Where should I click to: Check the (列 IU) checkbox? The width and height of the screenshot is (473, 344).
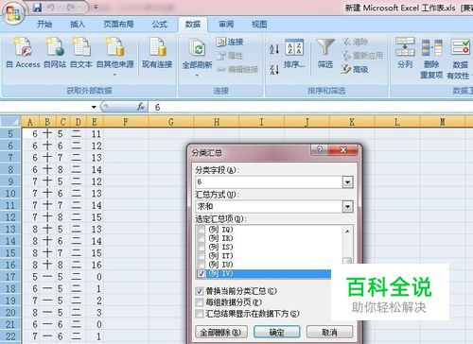pyautogui.click(x=201, y=265)
